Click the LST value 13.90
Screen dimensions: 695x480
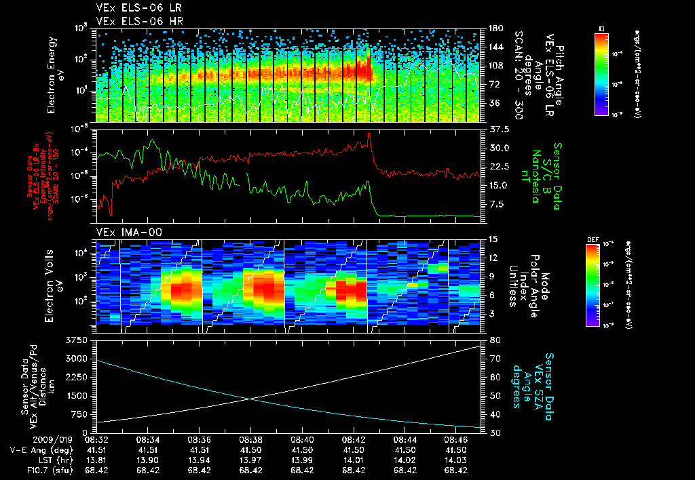147,460
